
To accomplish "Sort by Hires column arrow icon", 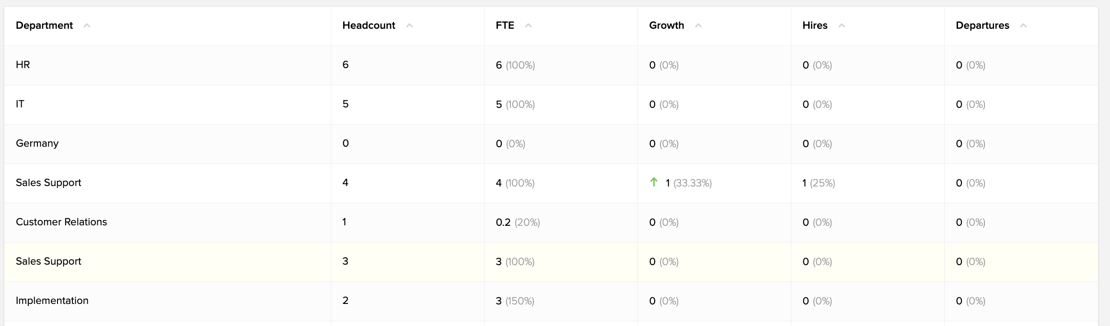I will tap(842, 25).
